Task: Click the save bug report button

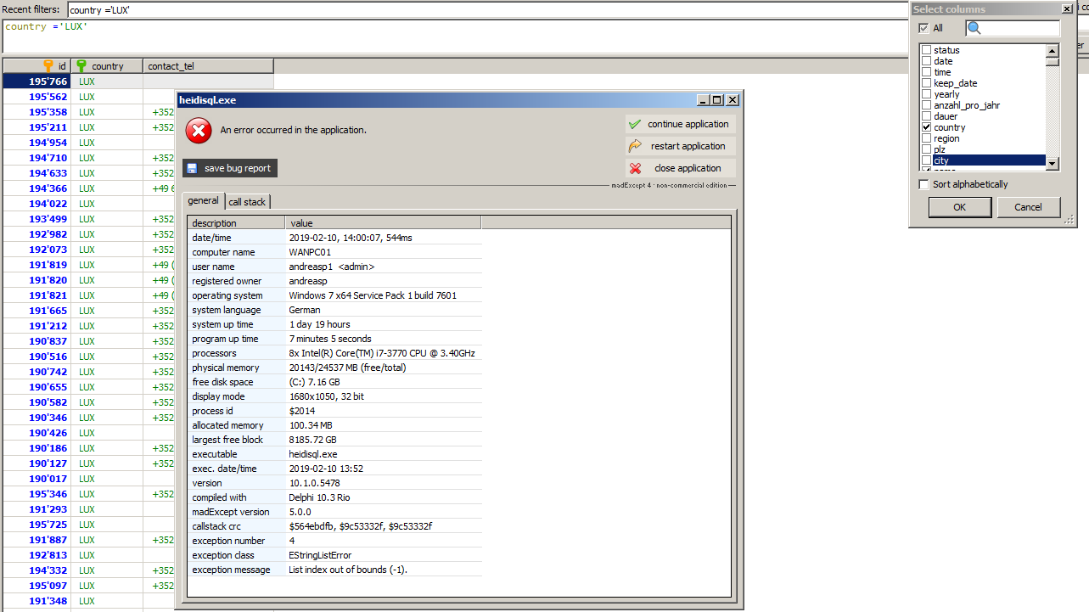Action: 230,168
